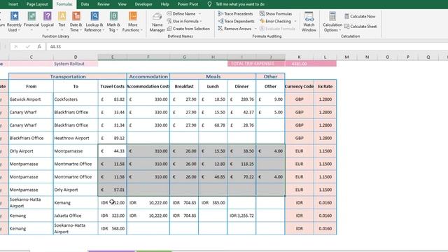The height and width of the screenshot is (252, 448).
Task: Click Trace Dependents
Action: click(x=237, y=21)
